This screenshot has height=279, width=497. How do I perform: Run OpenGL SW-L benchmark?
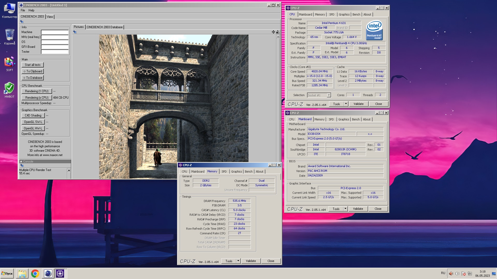33,122
